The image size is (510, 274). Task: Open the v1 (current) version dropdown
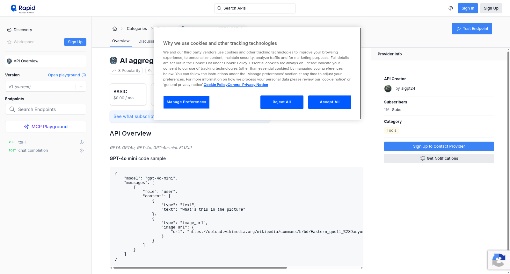[46, 87]
